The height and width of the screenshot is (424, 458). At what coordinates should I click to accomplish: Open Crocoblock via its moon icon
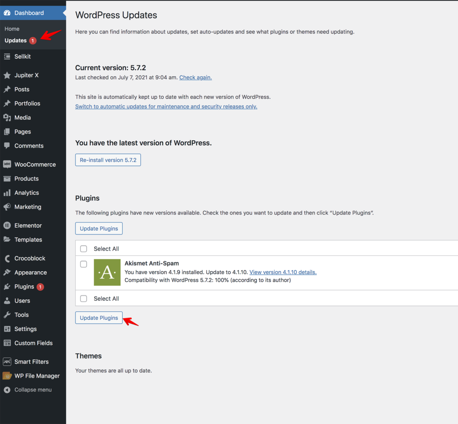coord(7,258)
